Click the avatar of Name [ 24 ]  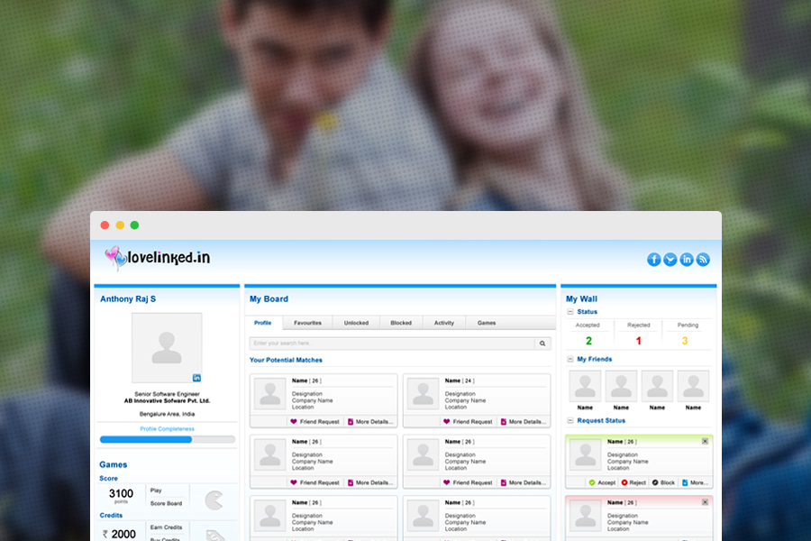click(x=424, y=394)
